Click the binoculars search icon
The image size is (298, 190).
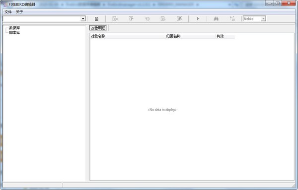pyautogui.click(x=216, y=19)
